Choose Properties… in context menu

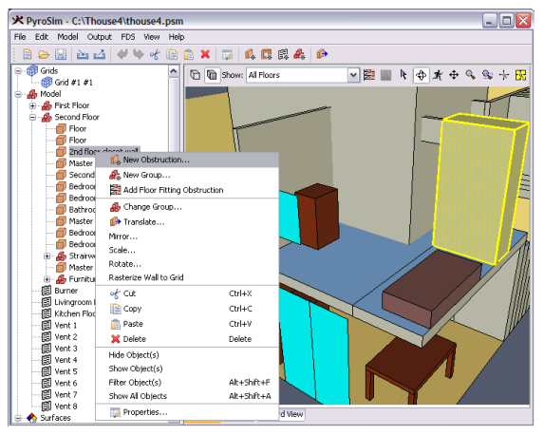187,412
